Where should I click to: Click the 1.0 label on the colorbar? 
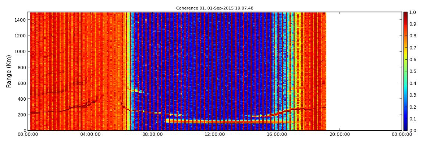pos(413,12)
